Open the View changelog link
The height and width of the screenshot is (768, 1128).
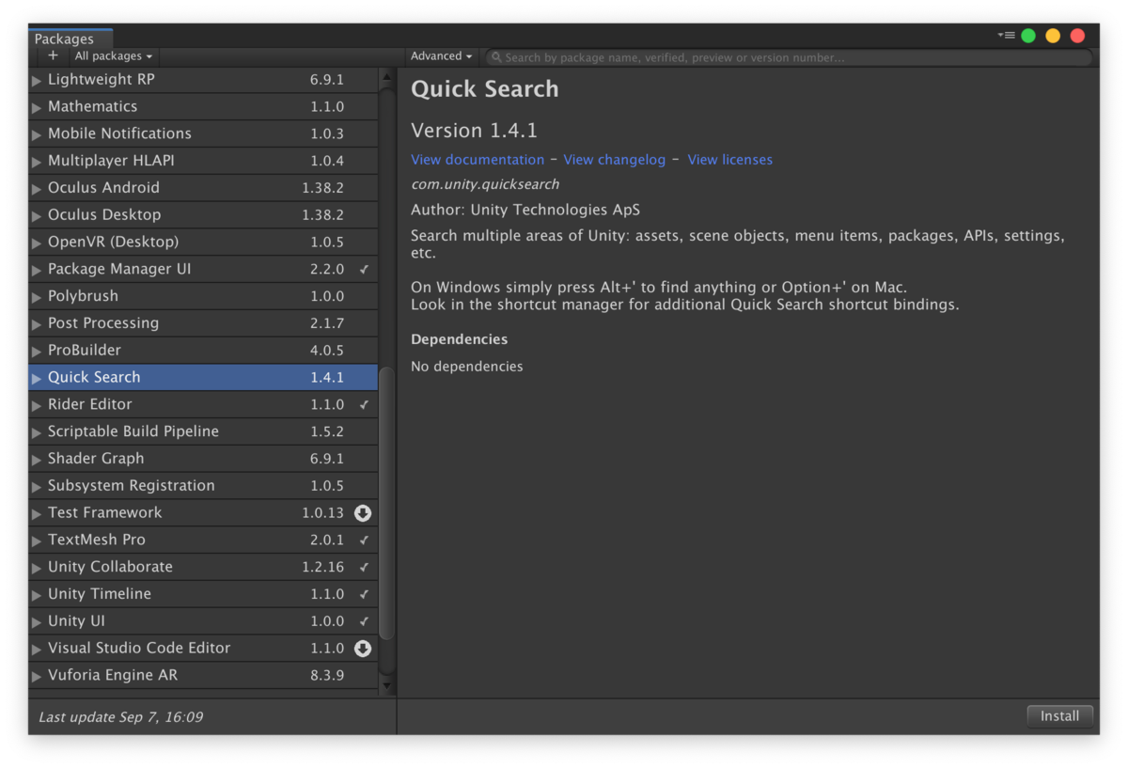(x=615, y=160)
